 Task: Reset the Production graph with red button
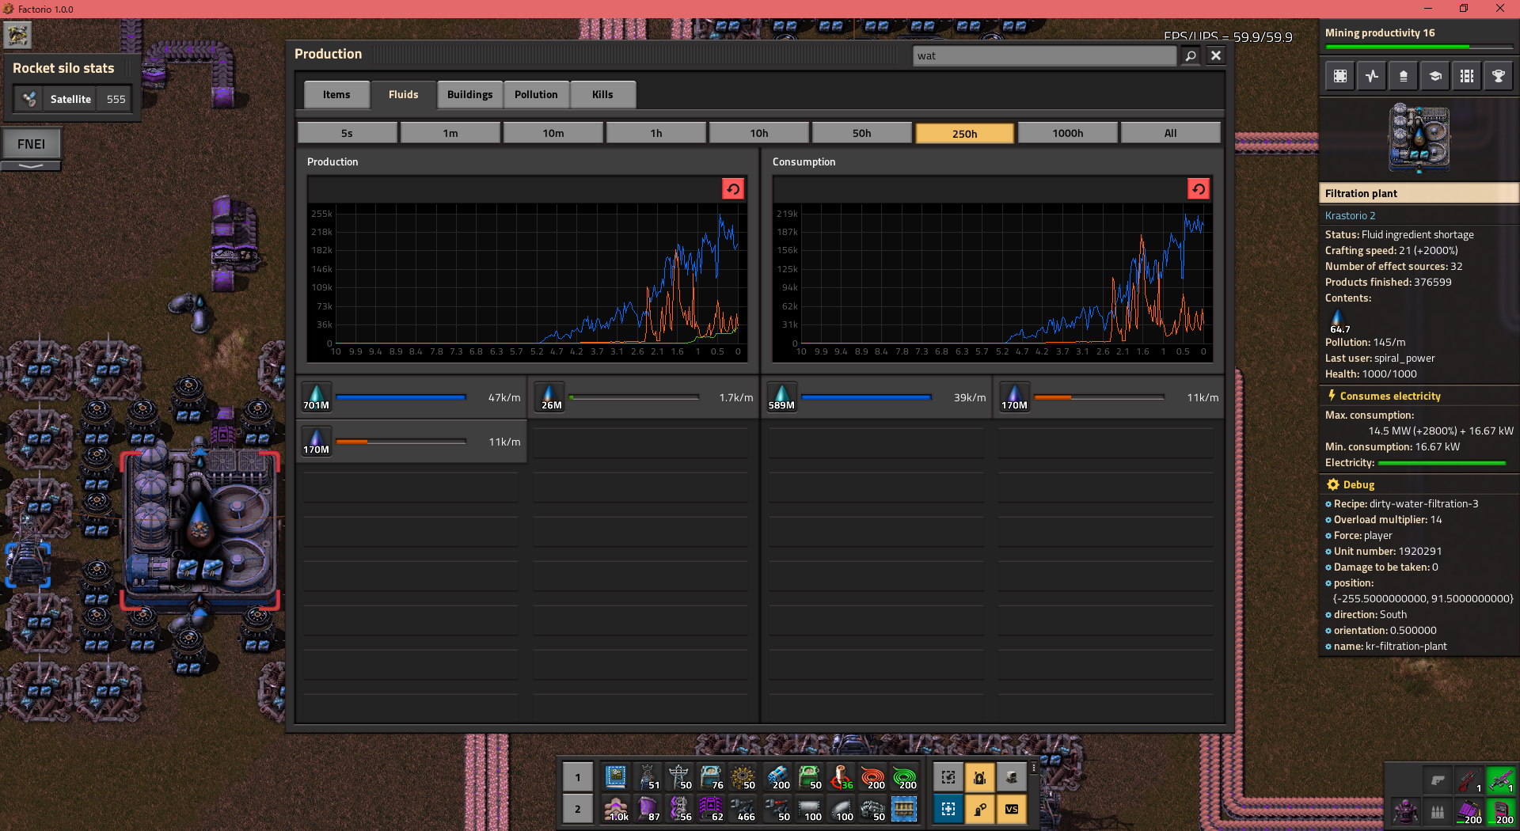pyautogui.click(x=733, y=188)
